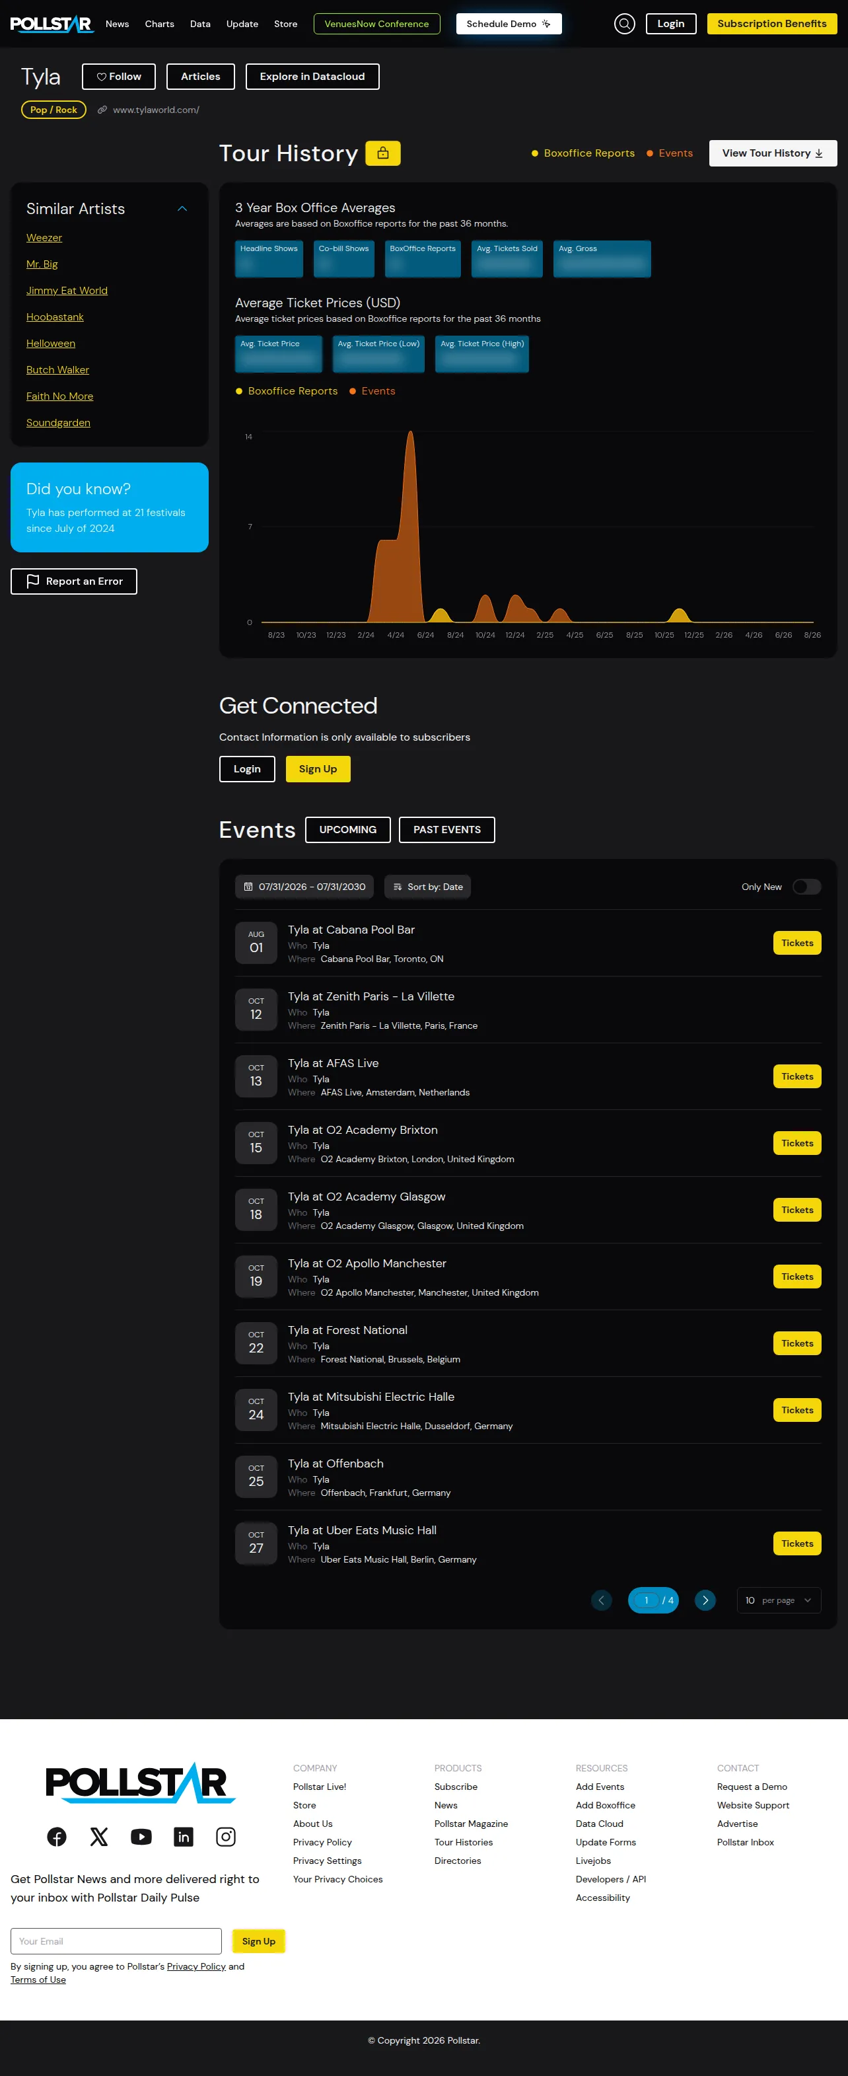
Task: Open Pollstar's Instagram icon
Action: click(x=225, y=1837)
